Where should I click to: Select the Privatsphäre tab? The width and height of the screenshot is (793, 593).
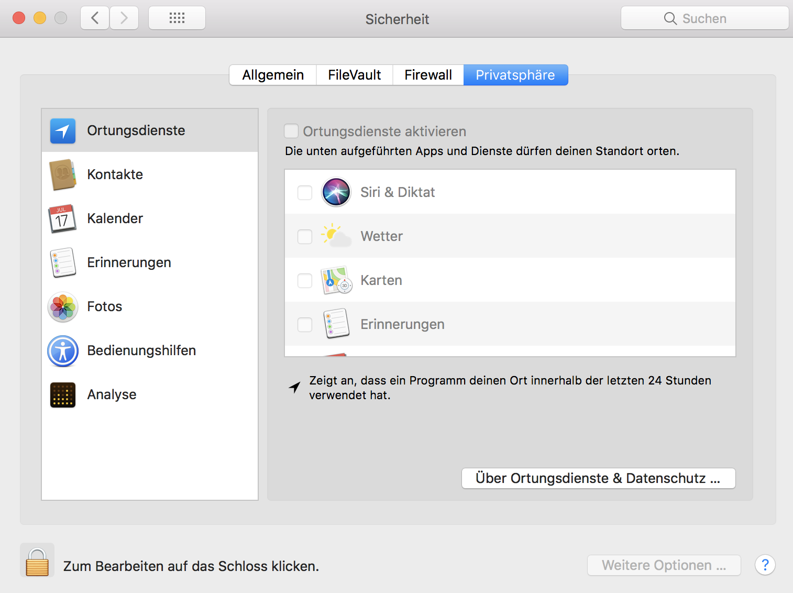point(515,75)
